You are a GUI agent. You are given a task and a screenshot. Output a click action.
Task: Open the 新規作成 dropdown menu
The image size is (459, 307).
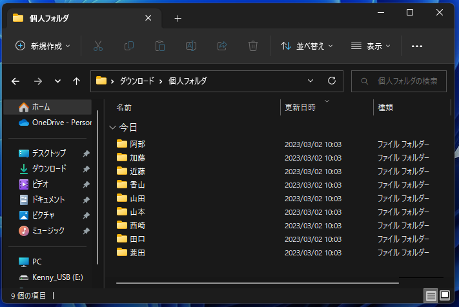pos(43,46)
